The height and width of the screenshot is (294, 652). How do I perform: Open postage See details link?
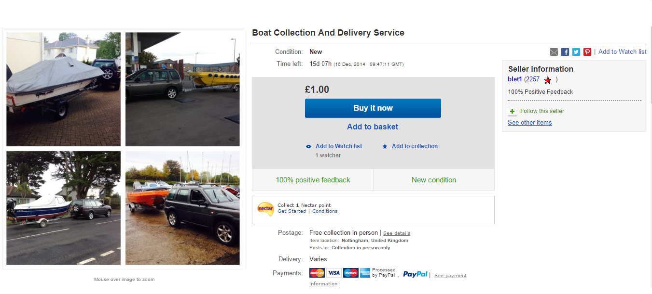tap(397, 233)
